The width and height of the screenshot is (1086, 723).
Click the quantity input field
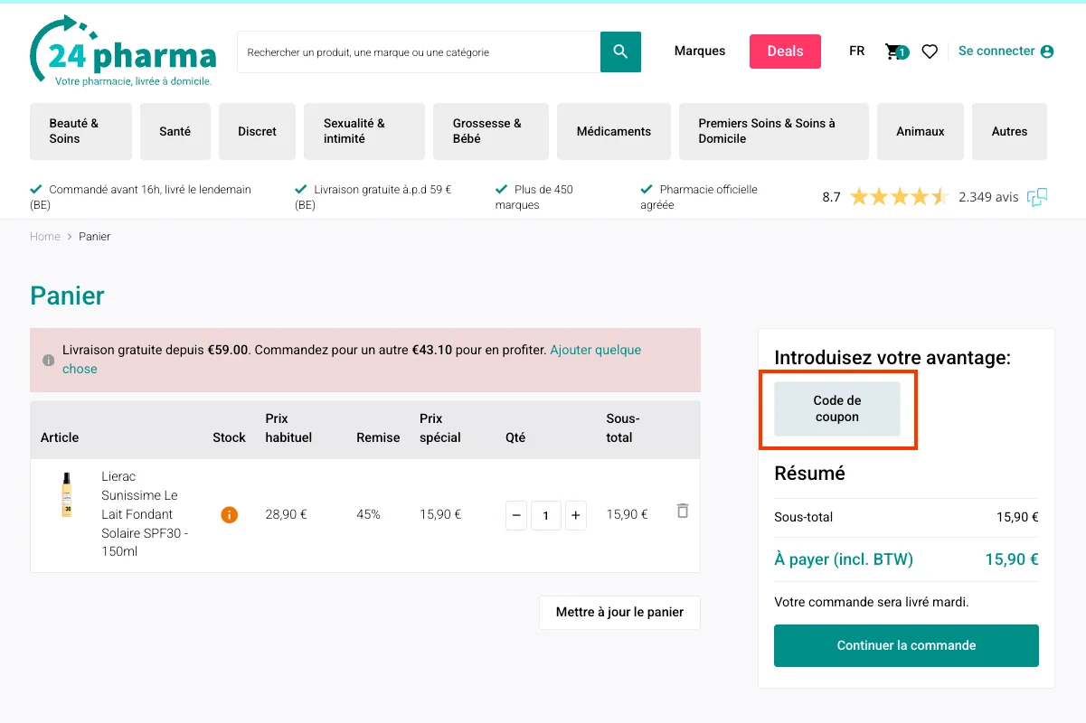546,515
